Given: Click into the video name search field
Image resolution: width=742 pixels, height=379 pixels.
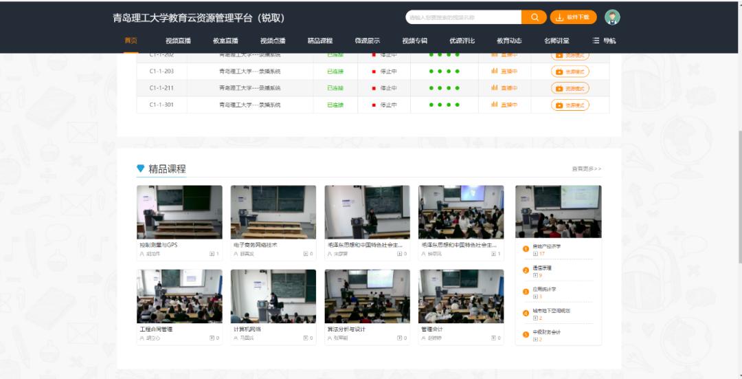Looking at the screenshot, I should (463, 17).
